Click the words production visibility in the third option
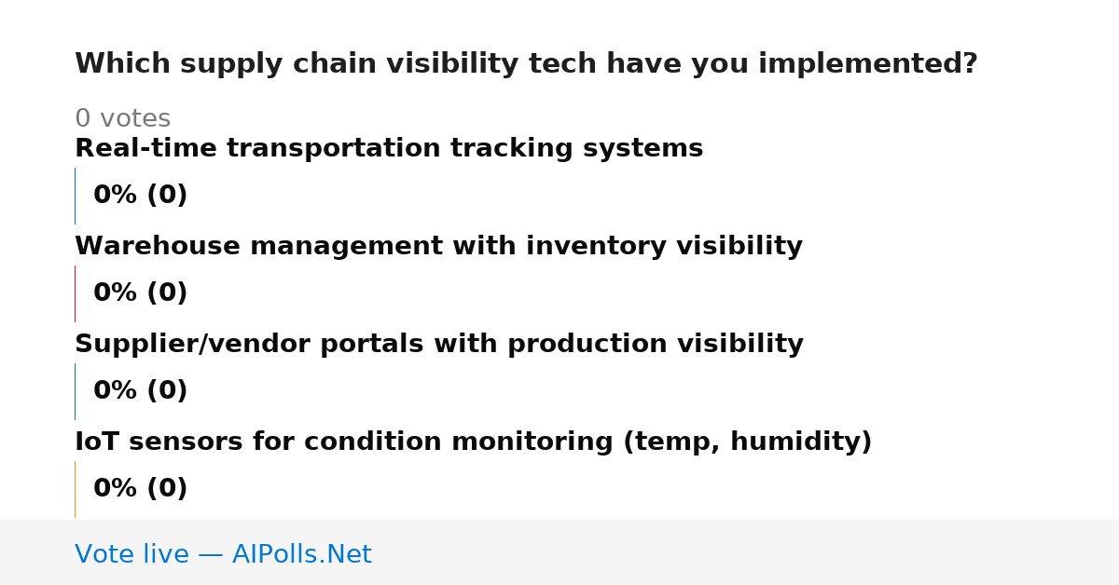 pyautogui.click(x=655, y=345)
